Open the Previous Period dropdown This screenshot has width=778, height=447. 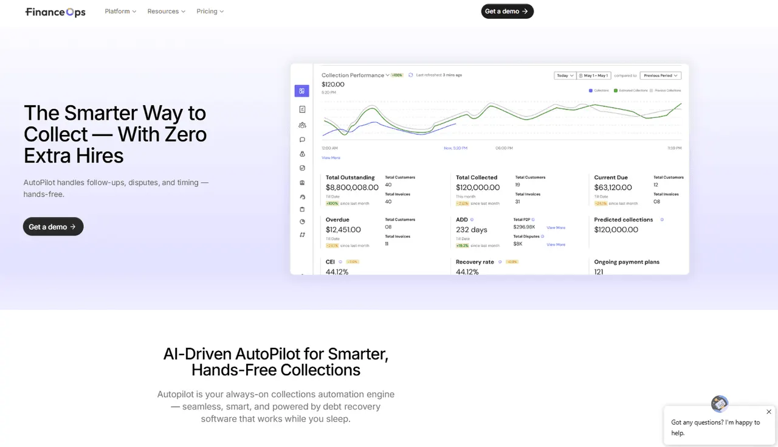pyautogui.click(x=660, y=76)
